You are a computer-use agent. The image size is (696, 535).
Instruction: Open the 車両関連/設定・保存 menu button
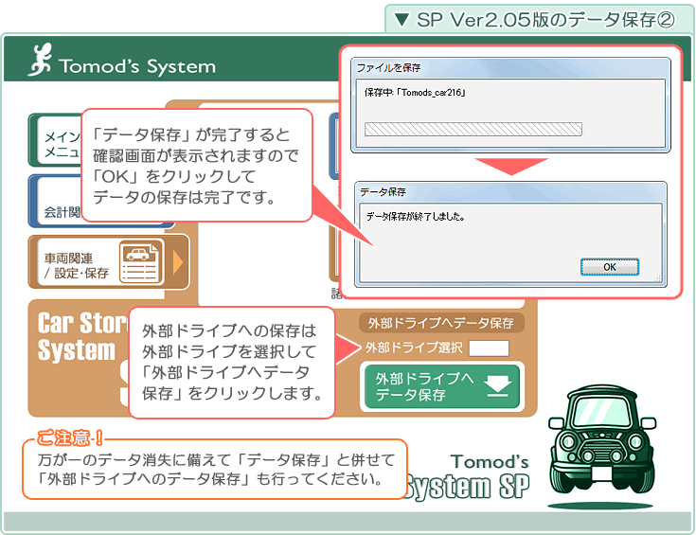point(109,262)
